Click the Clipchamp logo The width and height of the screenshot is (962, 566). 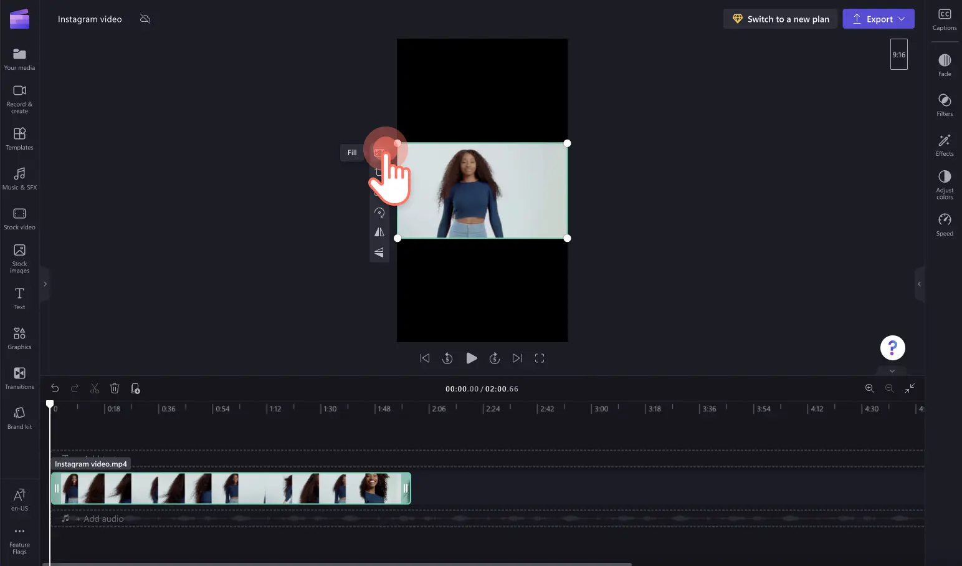19,19
